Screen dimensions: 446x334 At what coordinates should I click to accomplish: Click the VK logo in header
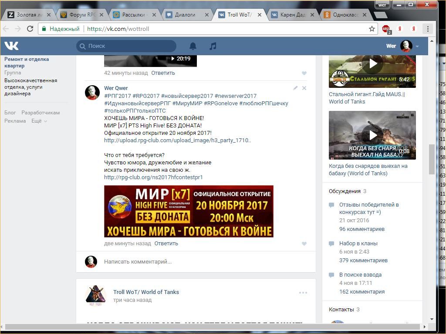click(x=11, y=46)
